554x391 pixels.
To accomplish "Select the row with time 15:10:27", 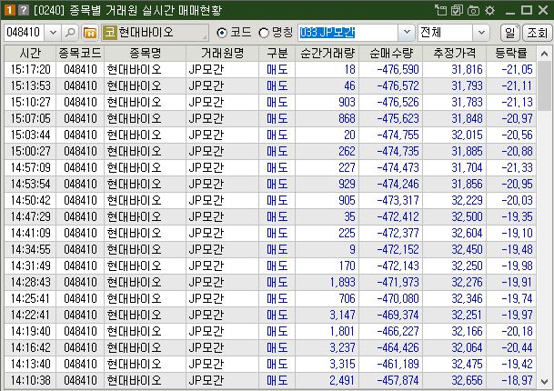I will pyautogui.click(x=270, y=103).
